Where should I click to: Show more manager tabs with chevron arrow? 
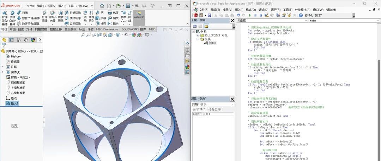coord(40,40)
